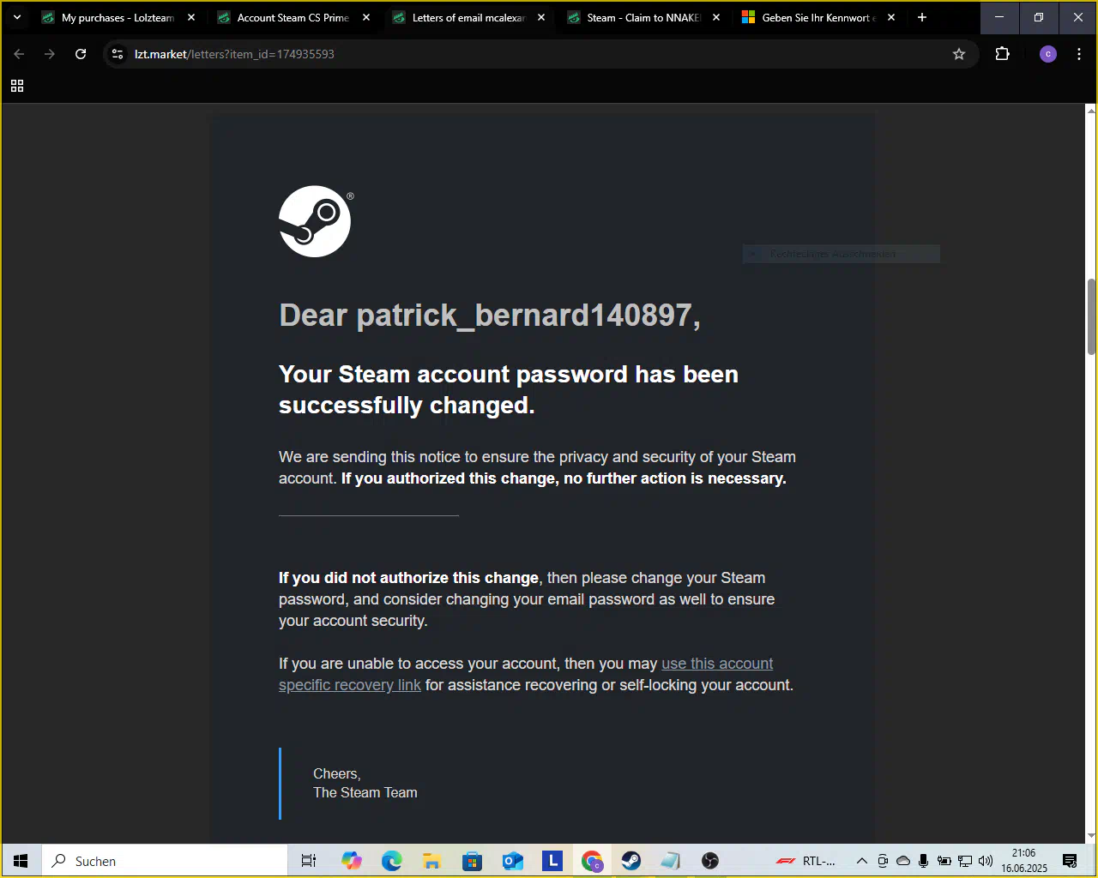
Task: Click the password successfully changed heading
Action: [509, 389]
